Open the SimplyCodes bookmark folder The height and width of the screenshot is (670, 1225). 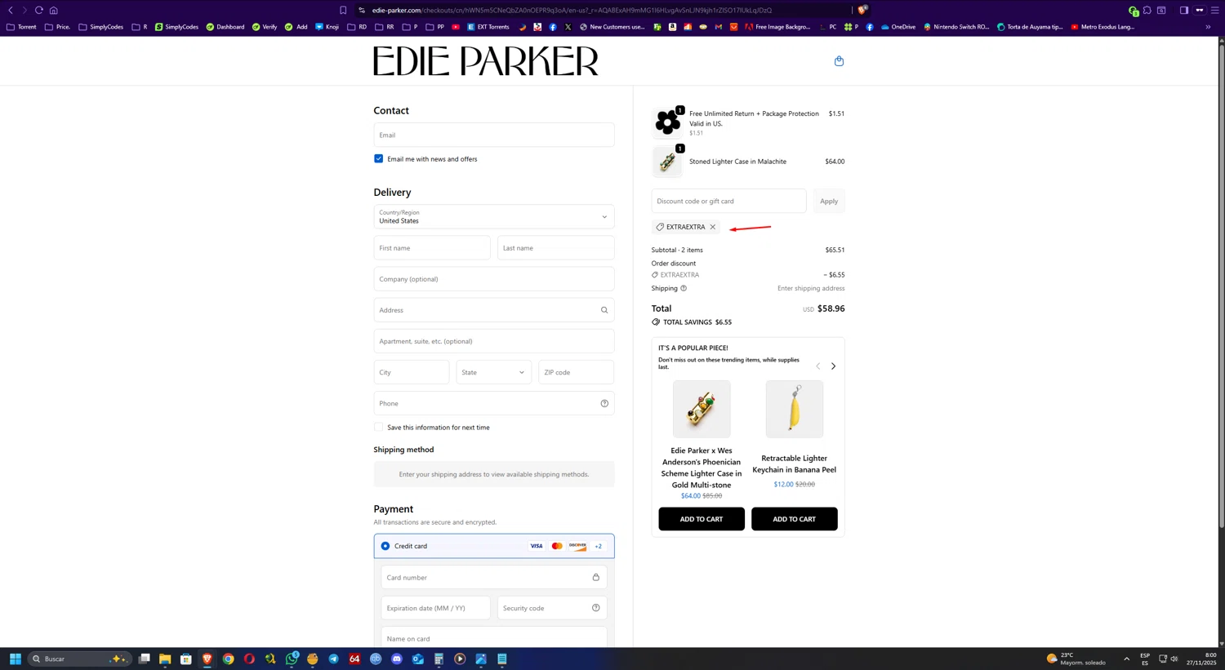coord(101,27)
